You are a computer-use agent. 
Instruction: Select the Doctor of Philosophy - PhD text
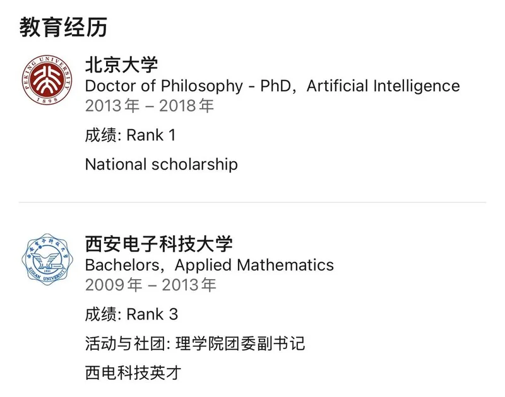[x=170, y=86]
